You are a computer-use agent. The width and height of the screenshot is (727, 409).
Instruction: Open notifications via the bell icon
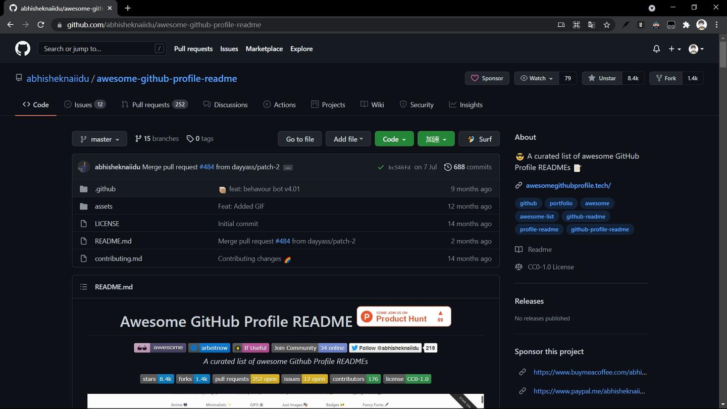(655, 48)
